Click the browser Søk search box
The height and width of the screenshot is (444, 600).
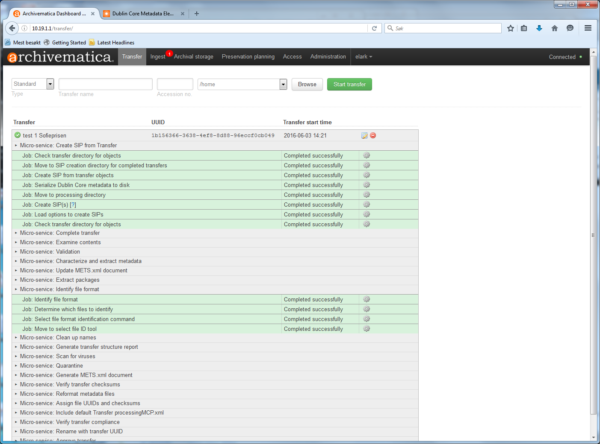(x=443, y=28)
